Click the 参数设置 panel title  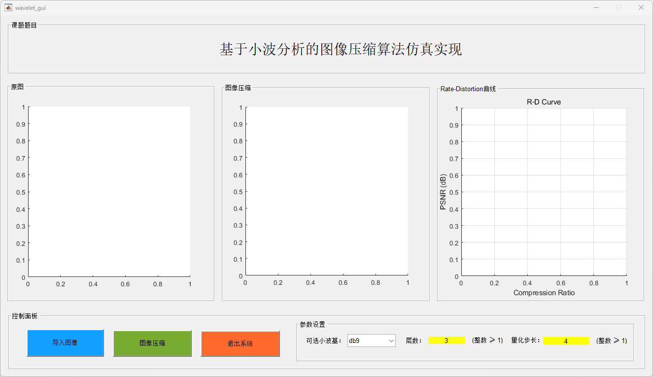[312, 324]
